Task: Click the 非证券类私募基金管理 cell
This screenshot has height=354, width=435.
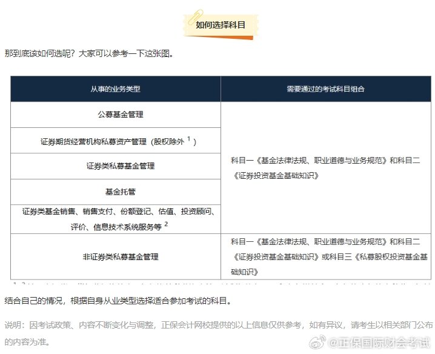Action: 116,256
